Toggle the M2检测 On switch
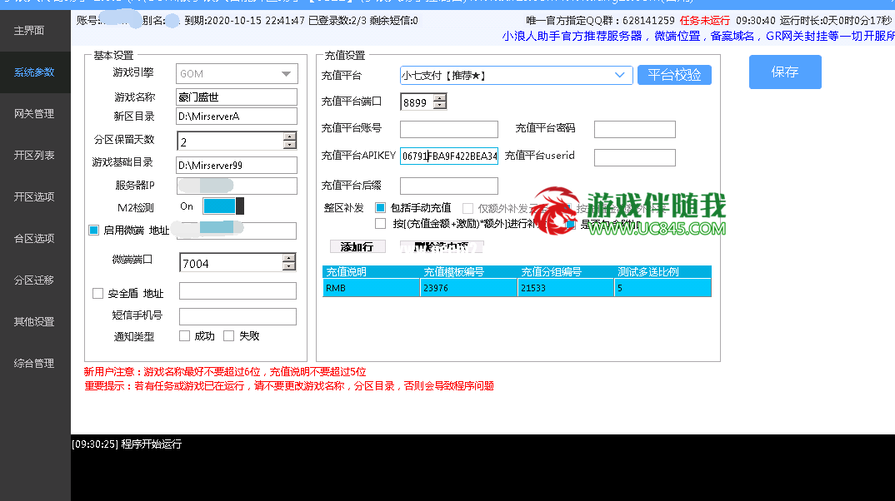Screen dimensions: 895x501 (223, 206)
